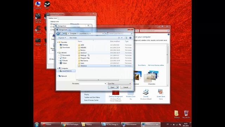Open the address bar history dropdown
Screen dimensions: 225x127
(x=103, y=34)
